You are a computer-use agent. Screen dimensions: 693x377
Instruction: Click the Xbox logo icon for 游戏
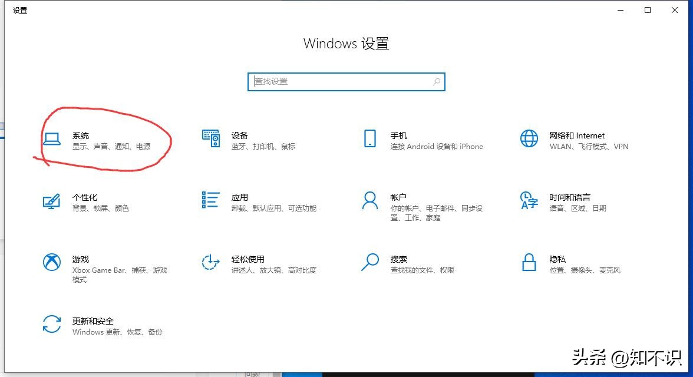click(x=51, y=262)
